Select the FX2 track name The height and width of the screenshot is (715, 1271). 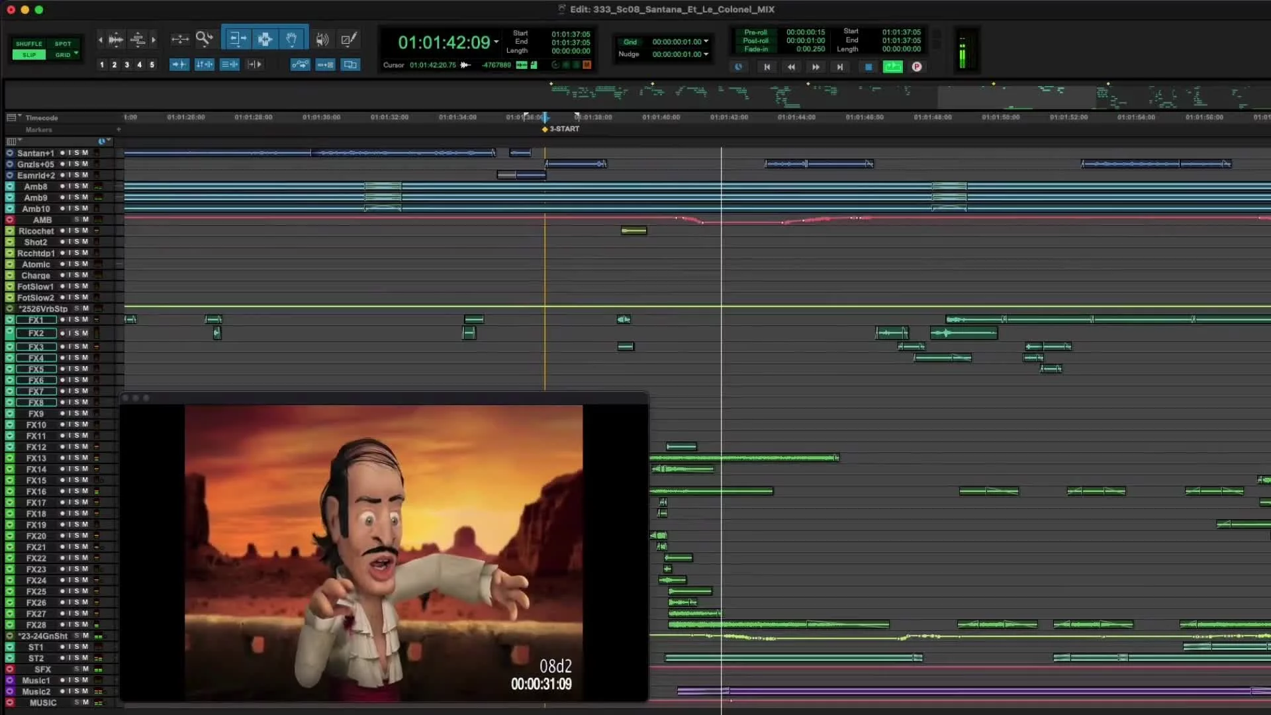[x=36, y=334]
